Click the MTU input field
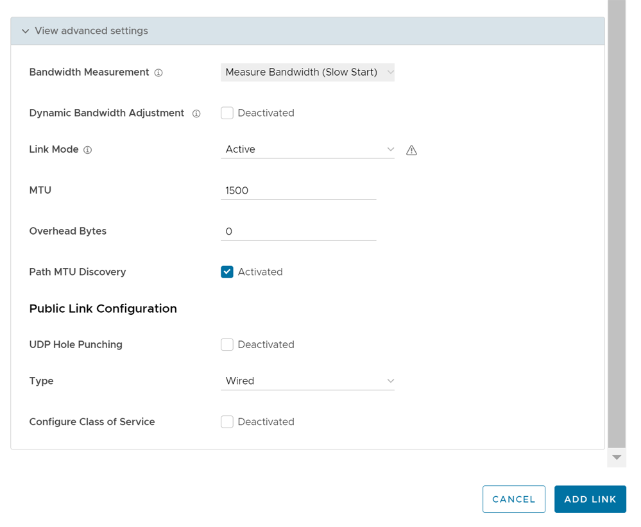The image size is (641, 527). tap(298, 190)
